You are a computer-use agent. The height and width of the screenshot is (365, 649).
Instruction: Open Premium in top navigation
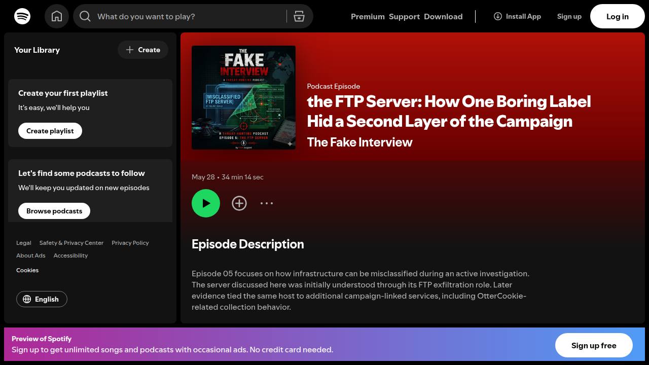pyautogui.click(x=368, y=16)
